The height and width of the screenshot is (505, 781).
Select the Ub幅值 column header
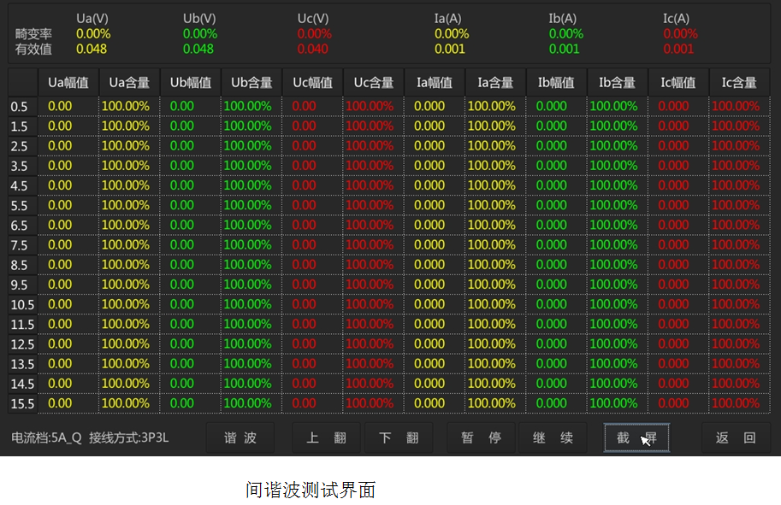click(x=191, y=83)
